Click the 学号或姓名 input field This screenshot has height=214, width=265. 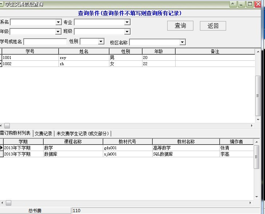[x=45, y=42]
